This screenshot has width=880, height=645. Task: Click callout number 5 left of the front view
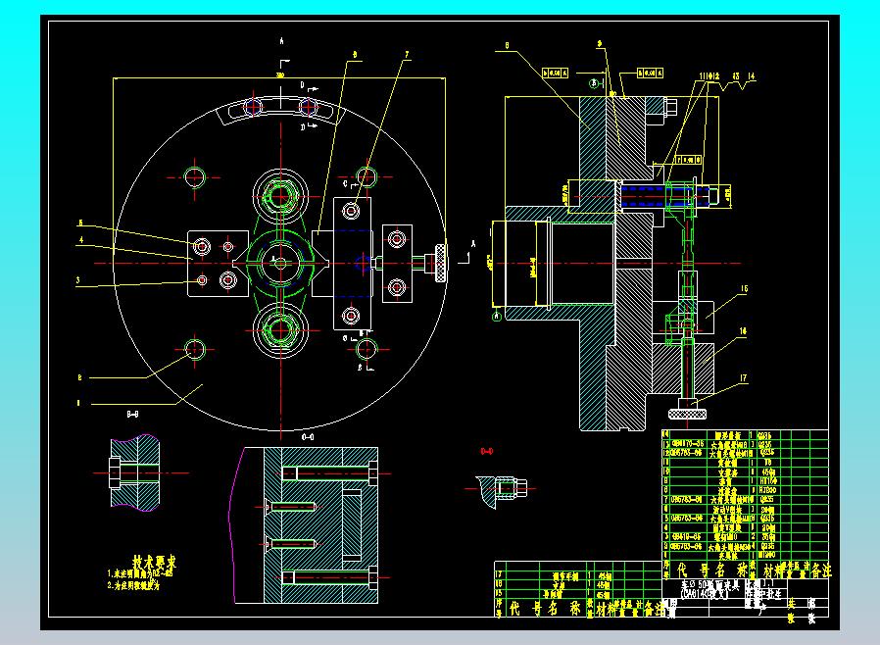coord(80,223)
